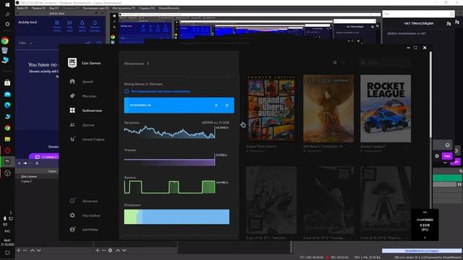Screen dimensions: 463x260
Task: Open the Windows Start menu
Action: [7, 5]
